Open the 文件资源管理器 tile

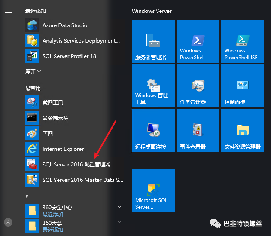point(243,131)
